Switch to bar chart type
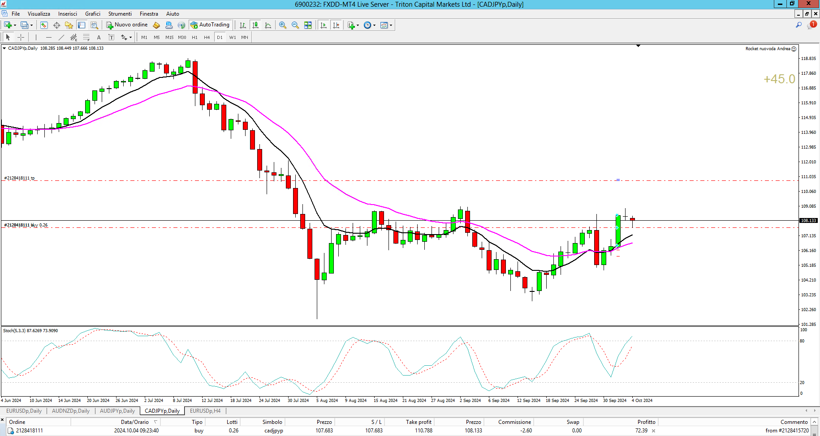Screen dimensions: 820x436 point(243,25)
